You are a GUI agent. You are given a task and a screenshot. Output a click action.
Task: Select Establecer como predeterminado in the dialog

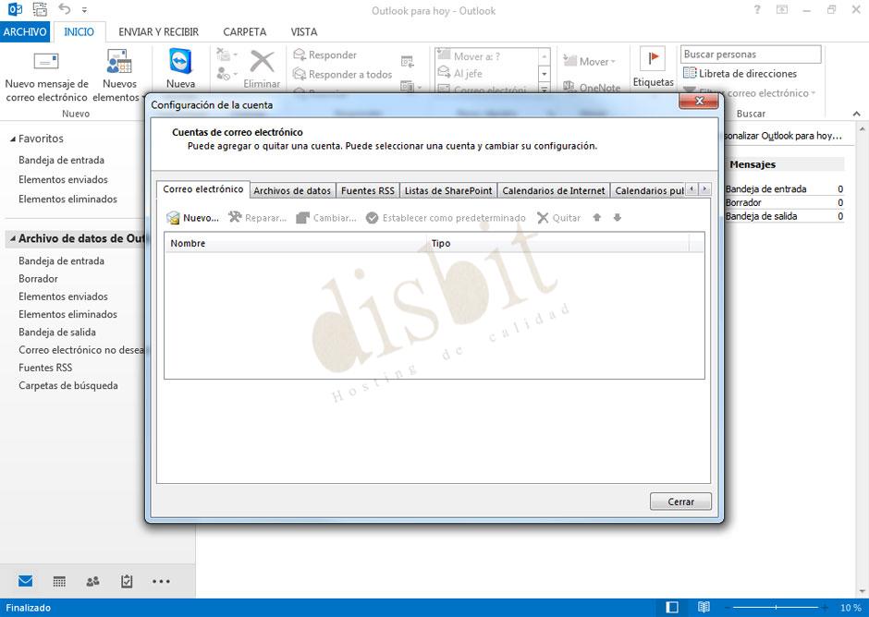pos(450,218)
